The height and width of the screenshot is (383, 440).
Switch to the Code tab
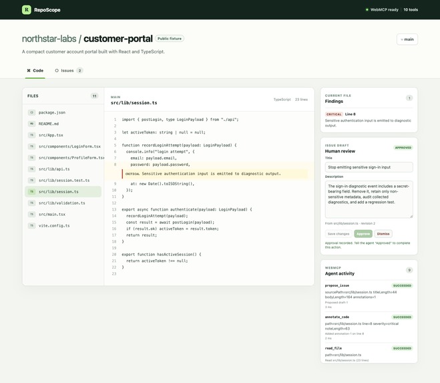(x=35, y=71)
